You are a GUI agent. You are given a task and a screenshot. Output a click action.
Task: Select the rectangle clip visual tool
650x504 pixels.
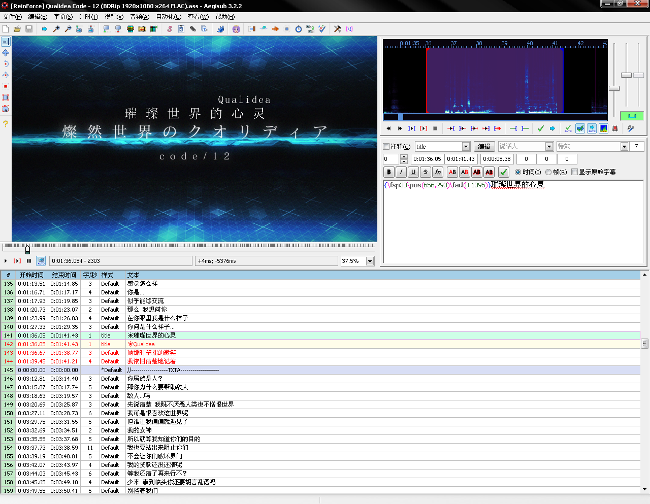point(6,97)
